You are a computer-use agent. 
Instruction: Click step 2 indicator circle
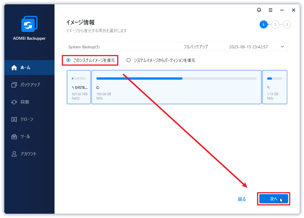coord(275,24)
